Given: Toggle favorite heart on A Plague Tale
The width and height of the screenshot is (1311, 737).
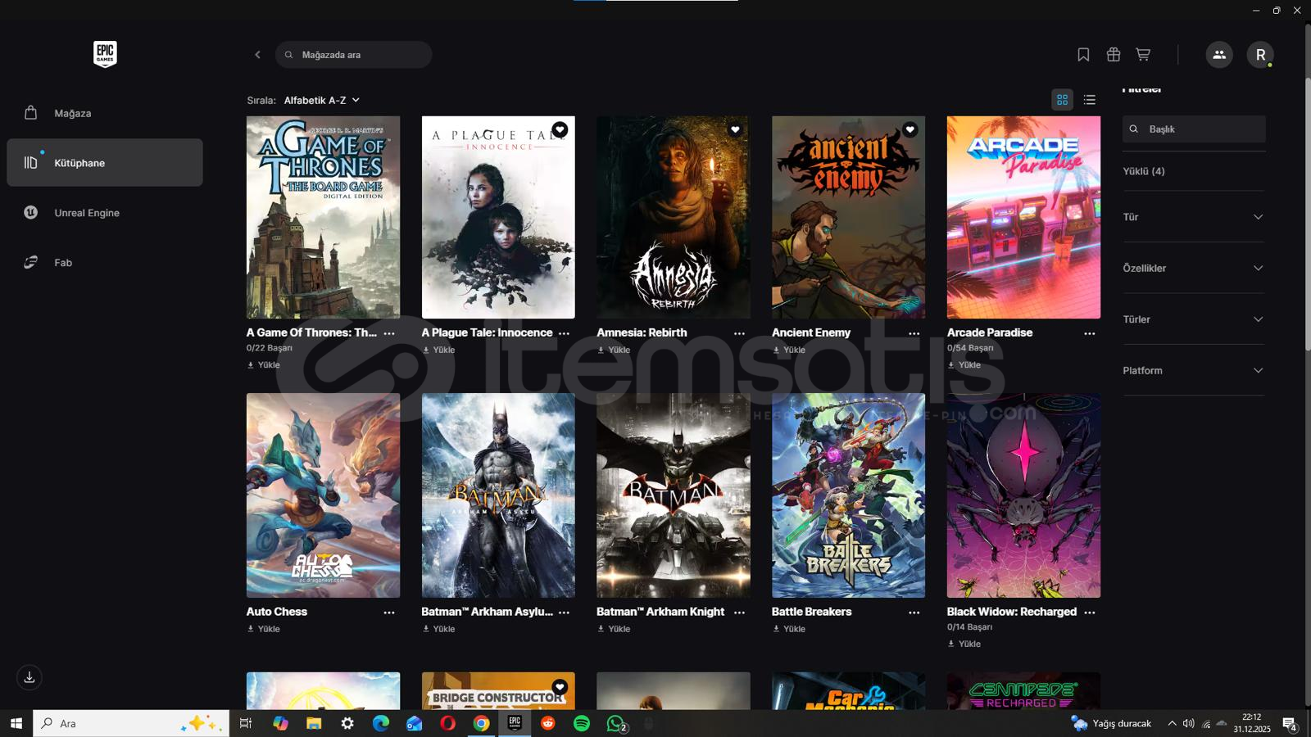Looking at the screenshot, I should point(560,129).
